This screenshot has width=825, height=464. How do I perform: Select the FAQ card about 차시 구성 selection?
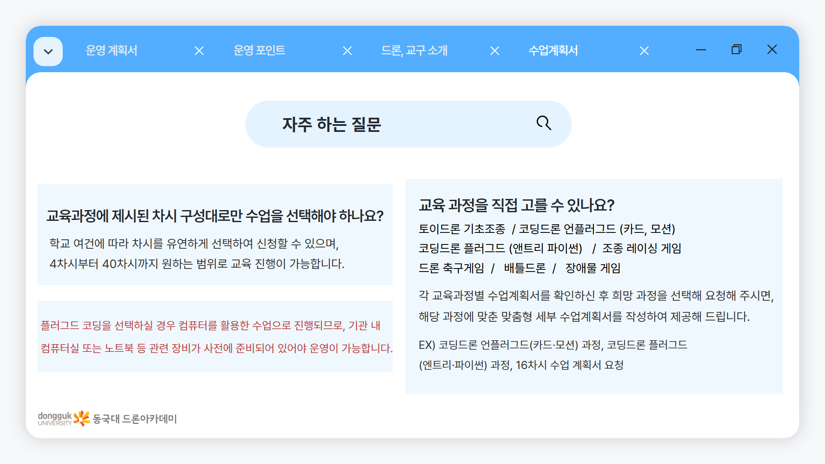[x=215, y=235]
